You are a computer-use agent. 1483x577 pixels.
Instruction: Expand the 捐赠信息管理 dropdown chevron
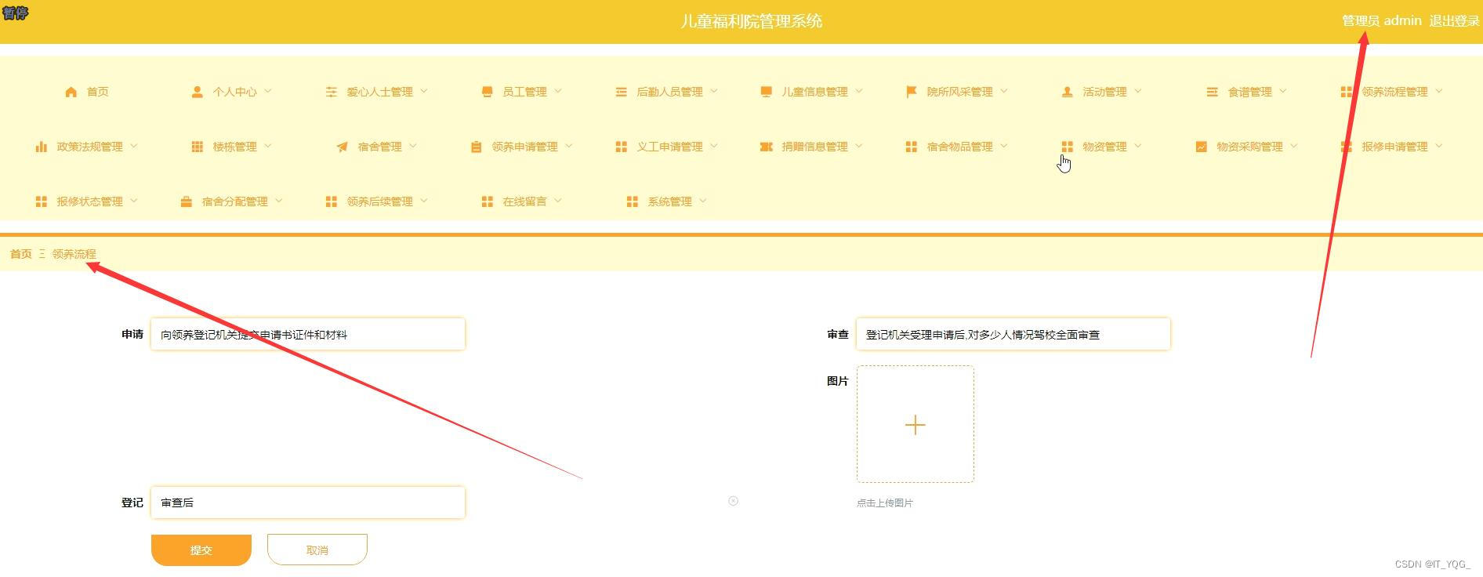point(859,146)
